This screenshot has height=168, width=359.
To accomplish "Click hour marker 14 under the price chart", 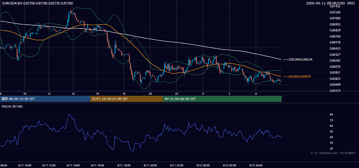I will click(x=73, y=94).
